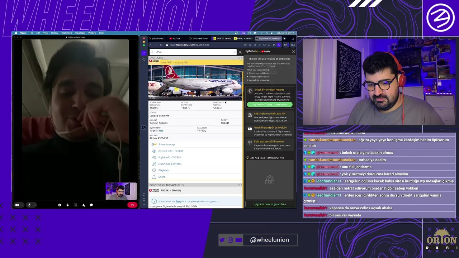The width and height of the screenshot is (459, 258).
Task: Click the clock showing Sat Jan 10
Action: pyautogui.click(x=285, y=33)
